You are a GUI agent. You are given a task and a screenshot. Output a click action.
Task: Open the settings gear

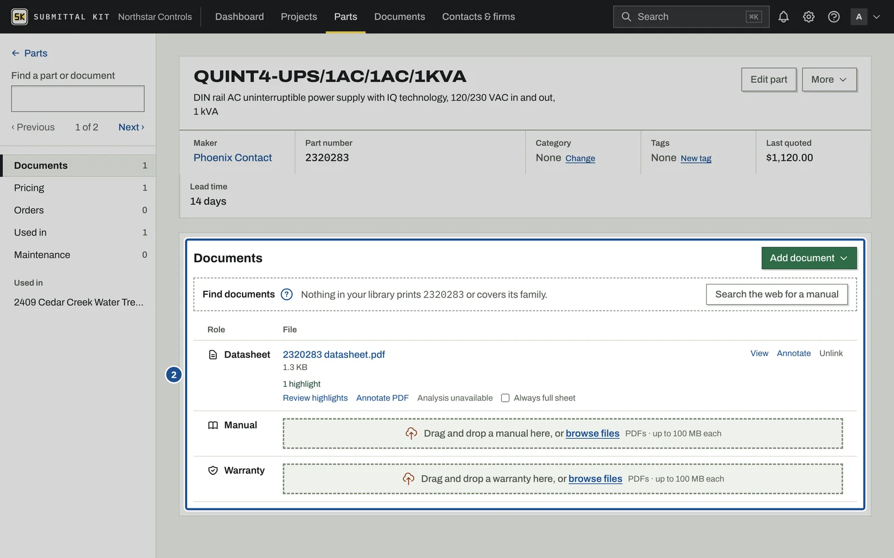[x=809, y=17]
